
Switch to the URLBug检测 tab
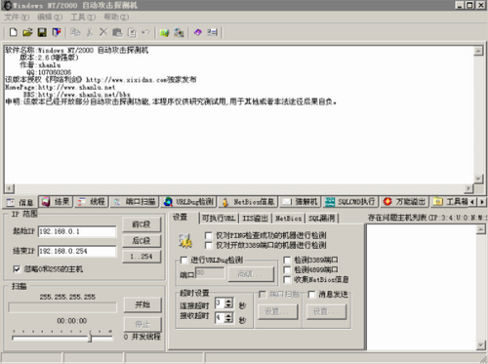click(x=188, y=202)
